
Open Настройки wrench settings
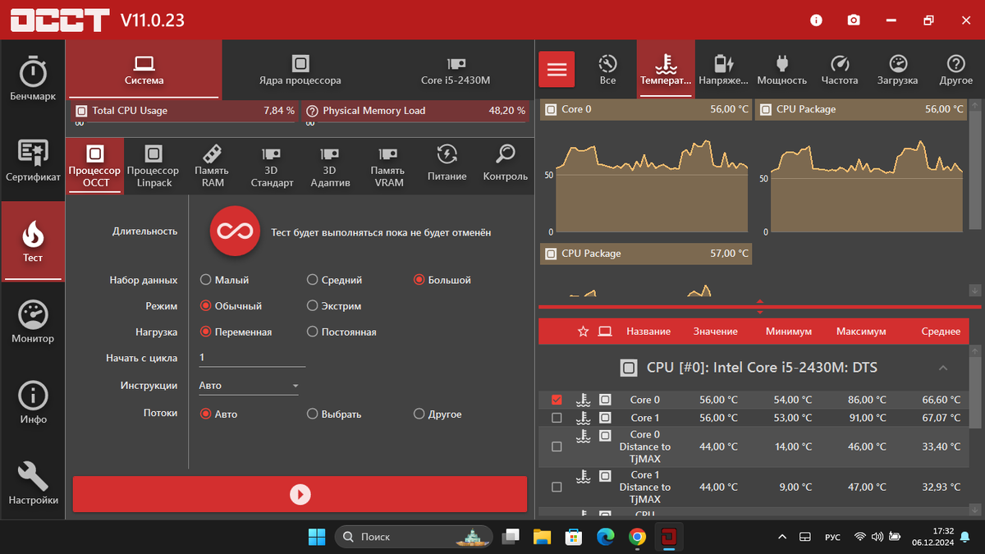(x=33, y=483)
